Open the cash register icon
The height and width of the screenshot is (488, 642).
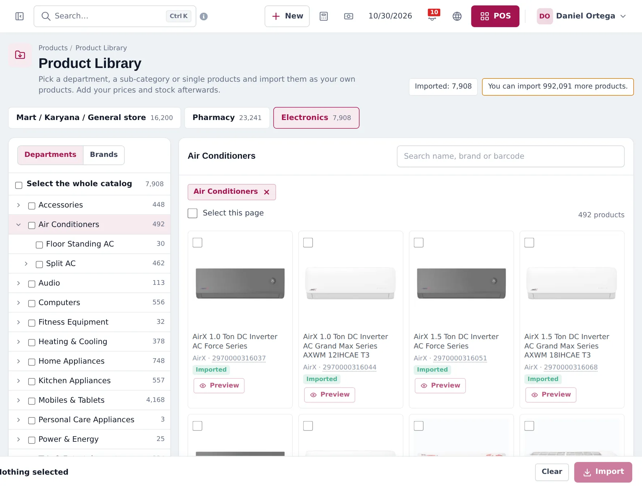point(348,16)
